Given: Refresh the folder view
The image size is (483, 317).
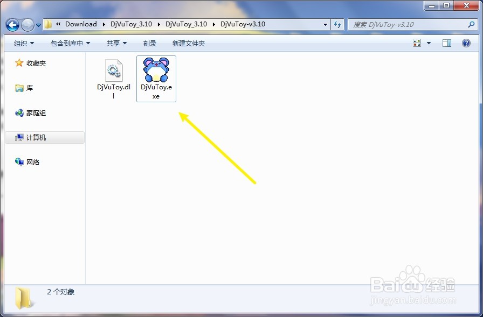Looking at the screenshot, I should (337, 25).
